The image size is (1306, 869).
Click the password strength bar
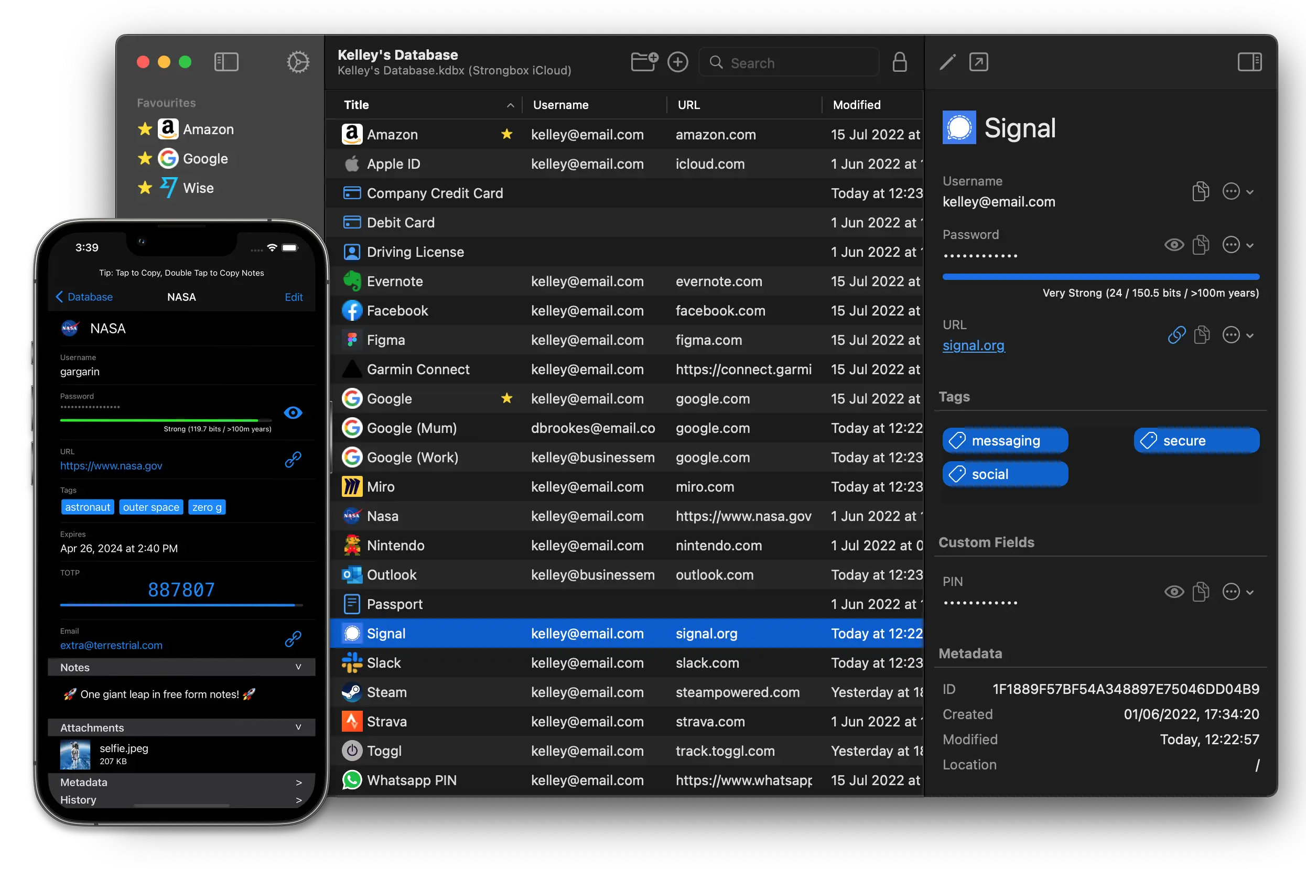(x=1100, y=277)
